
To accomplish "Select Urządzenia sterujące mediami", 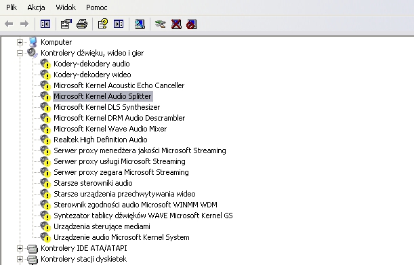I will pyautogui.click(x=102, y=226).
